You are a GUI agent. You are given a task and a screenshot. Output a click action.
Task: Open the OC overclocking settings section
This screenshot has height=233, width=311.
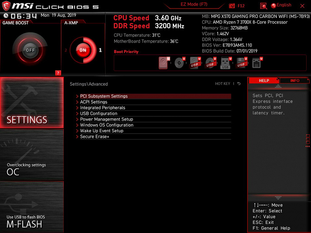pyautogui.click(x=32, y=155)
